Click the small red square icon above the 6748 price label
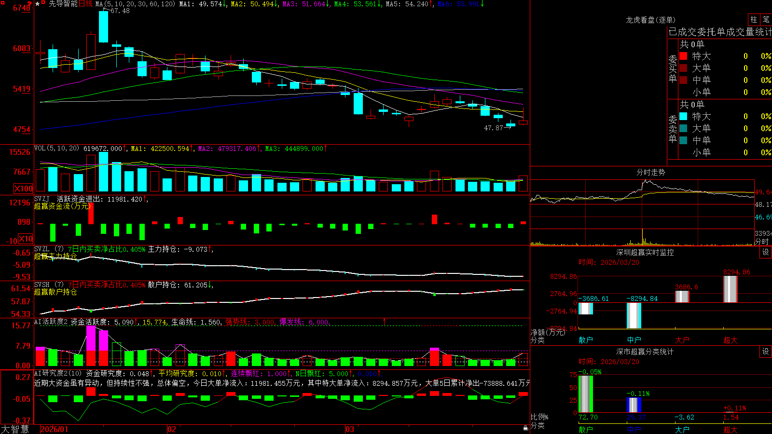 point(2,2)
